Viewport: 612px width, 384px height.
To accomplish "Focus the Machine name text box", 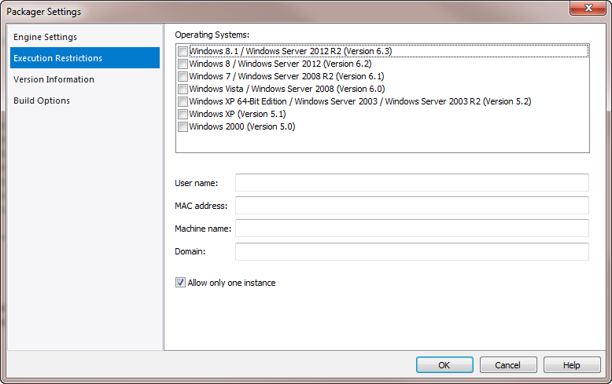I will (x=412, y=229).
